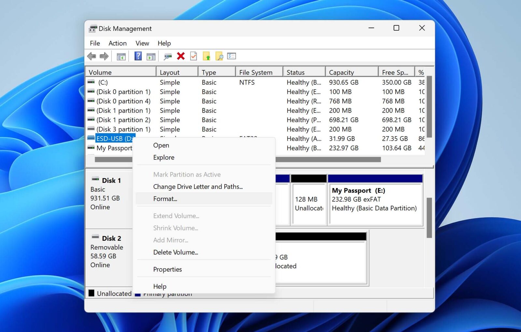The image size is (521, 332).
Task: Select the My Passport (E:) volume row
Action: pyautogui.click(x=114, y=148)
